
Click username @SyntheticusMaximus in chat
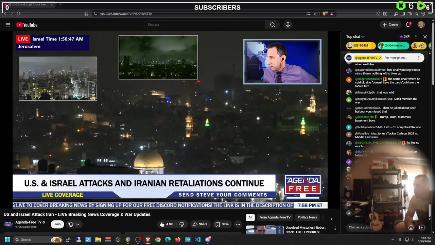[x=370, y=70]
